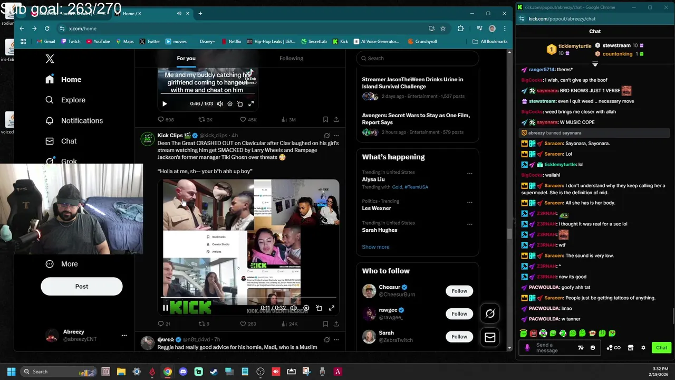Open emote picker in Kick chat

click(593, 348)
